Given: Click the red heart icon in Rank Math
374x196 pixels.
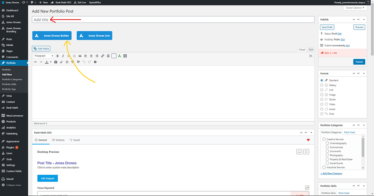Looking at the screenshot, I should tap(308, 140).
